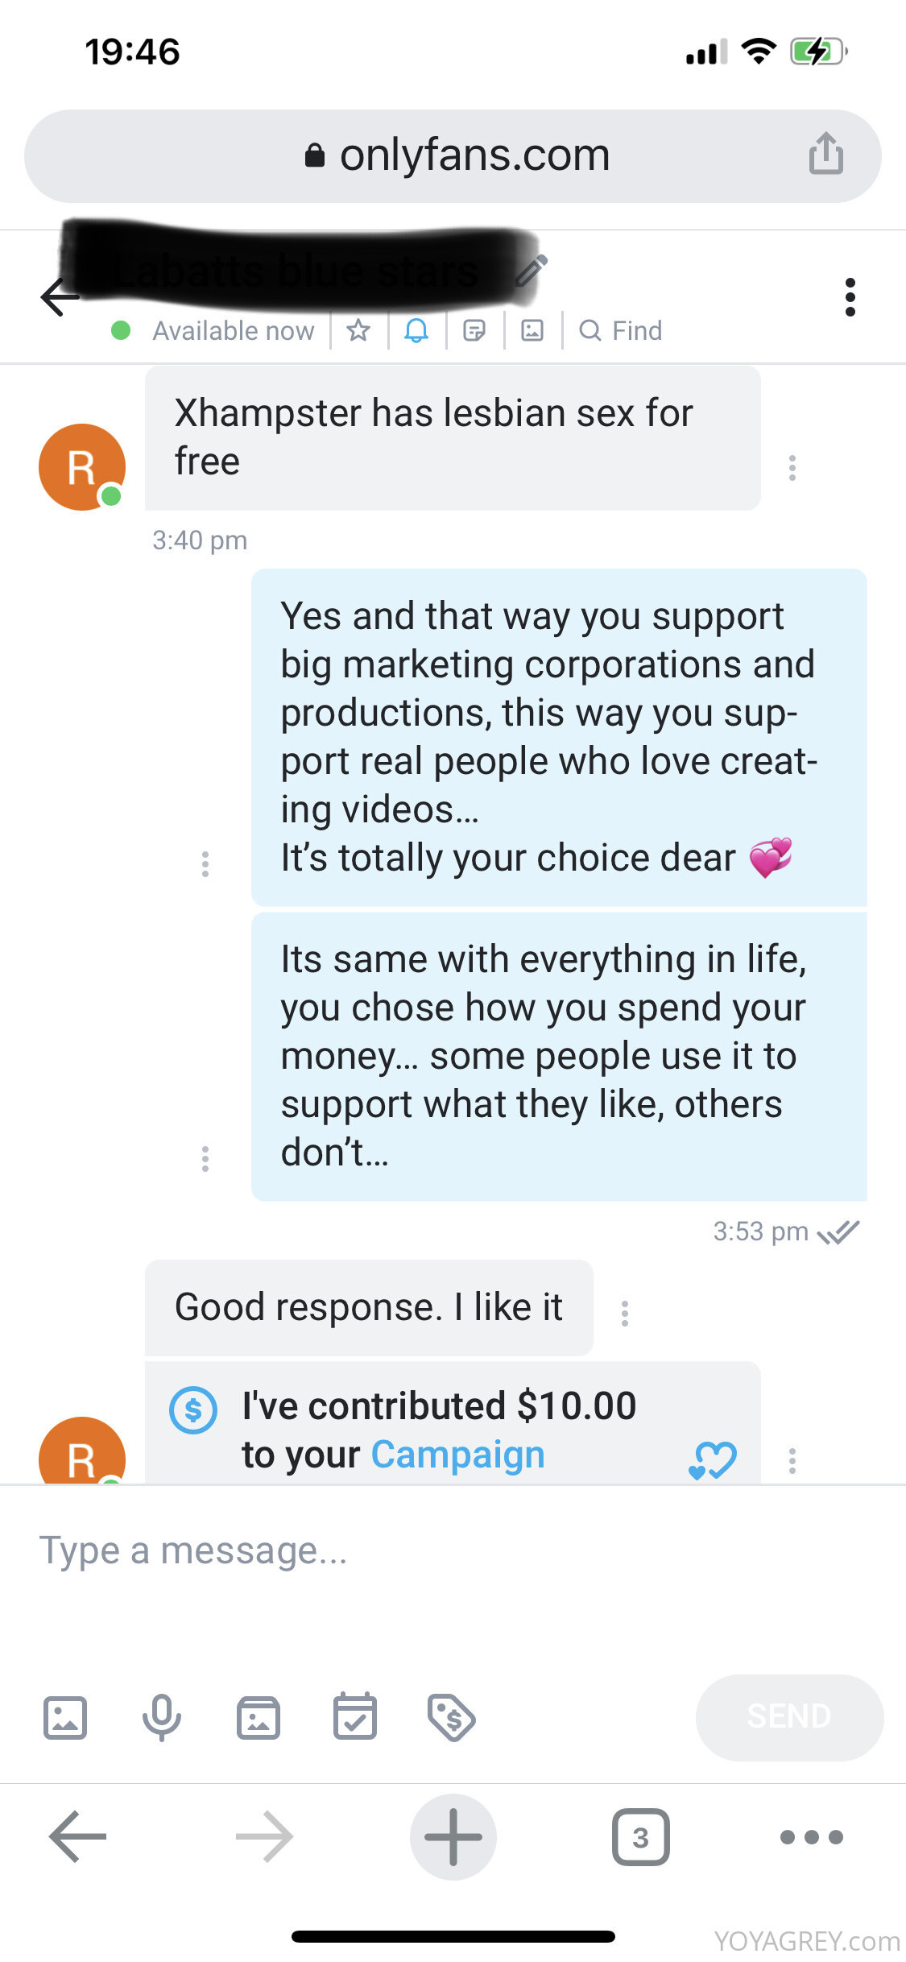
Task: Like the $10.00 contribution with the heart
Action: point(713,1459)
